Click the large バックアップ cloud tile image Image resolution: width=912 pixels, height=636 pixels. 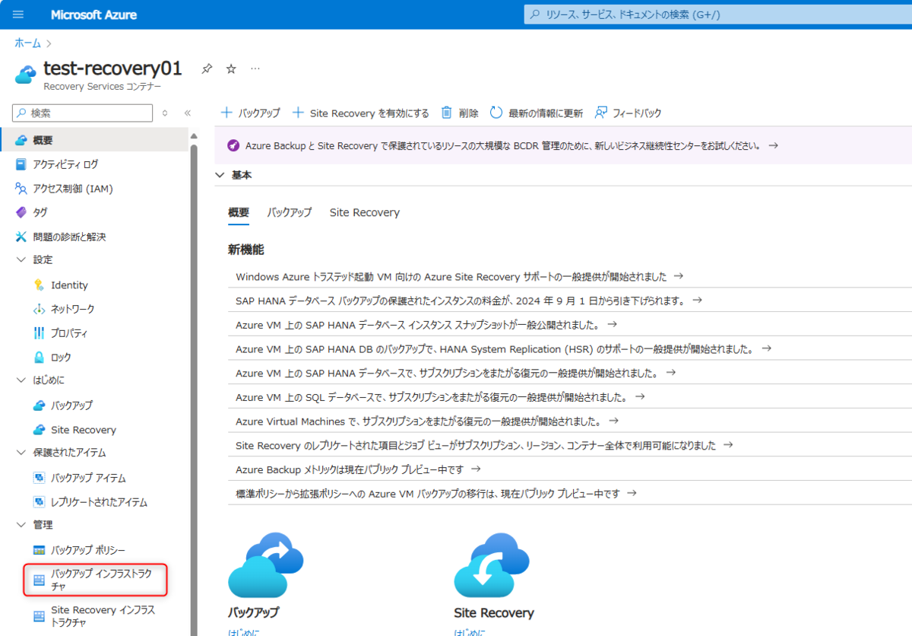[265, 564]
